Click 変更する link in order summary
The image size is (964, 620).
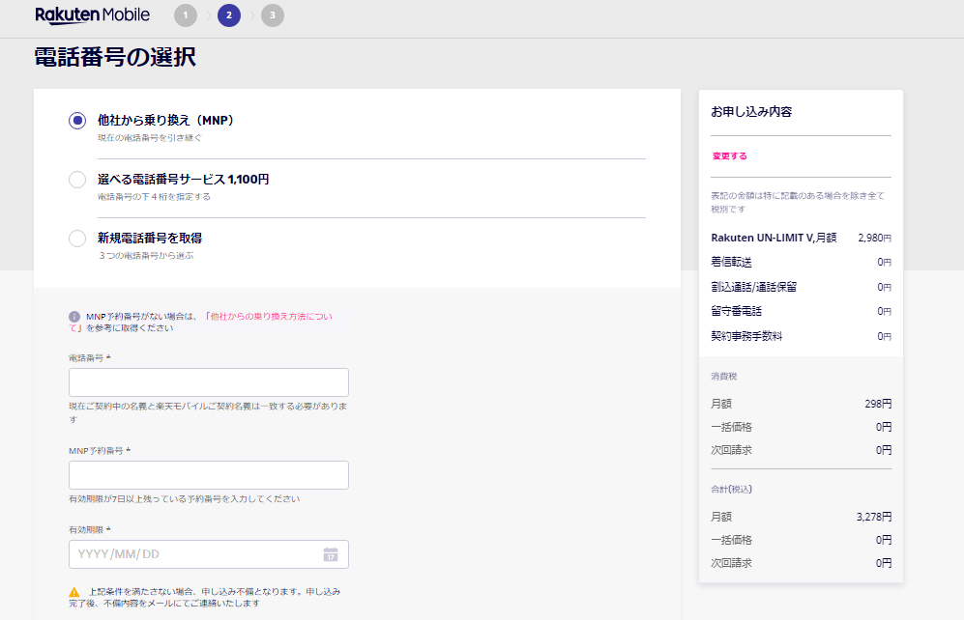point(730,155)
